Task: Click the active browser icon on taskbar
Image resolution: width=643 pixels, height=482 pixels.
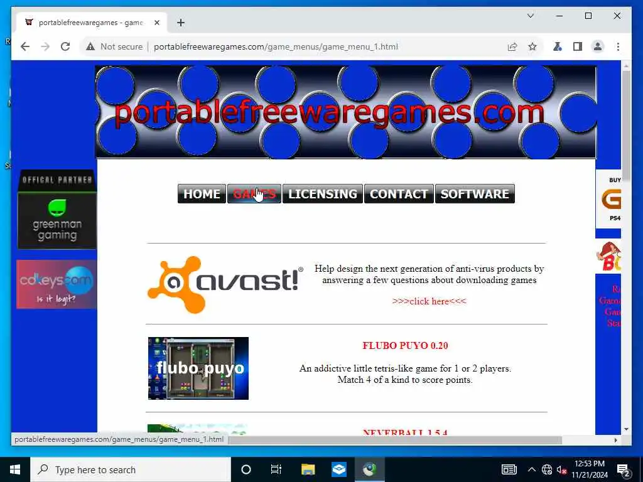Action: [x=370, y=469]
